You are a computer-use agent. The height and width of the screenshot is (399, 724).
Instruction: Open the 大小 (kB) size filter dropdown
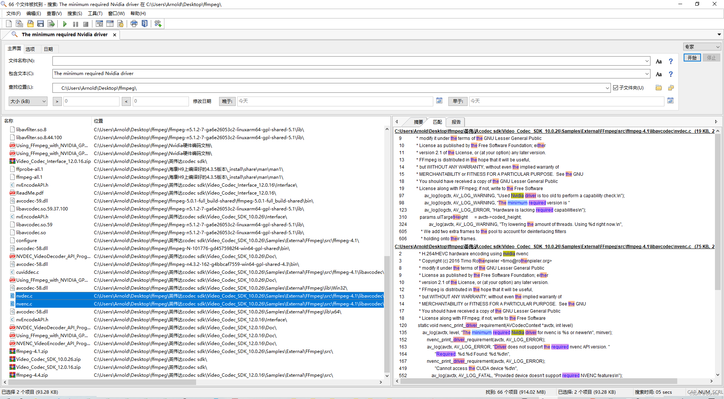pos(43,101)
